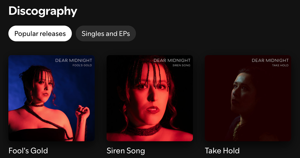
Task: Open the Take Hold album cover
Action: pyautogui.click(x=248, y=98)
